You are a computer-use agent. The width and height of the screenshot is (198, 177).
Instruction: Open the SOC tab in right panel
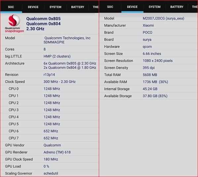(110, 7)
